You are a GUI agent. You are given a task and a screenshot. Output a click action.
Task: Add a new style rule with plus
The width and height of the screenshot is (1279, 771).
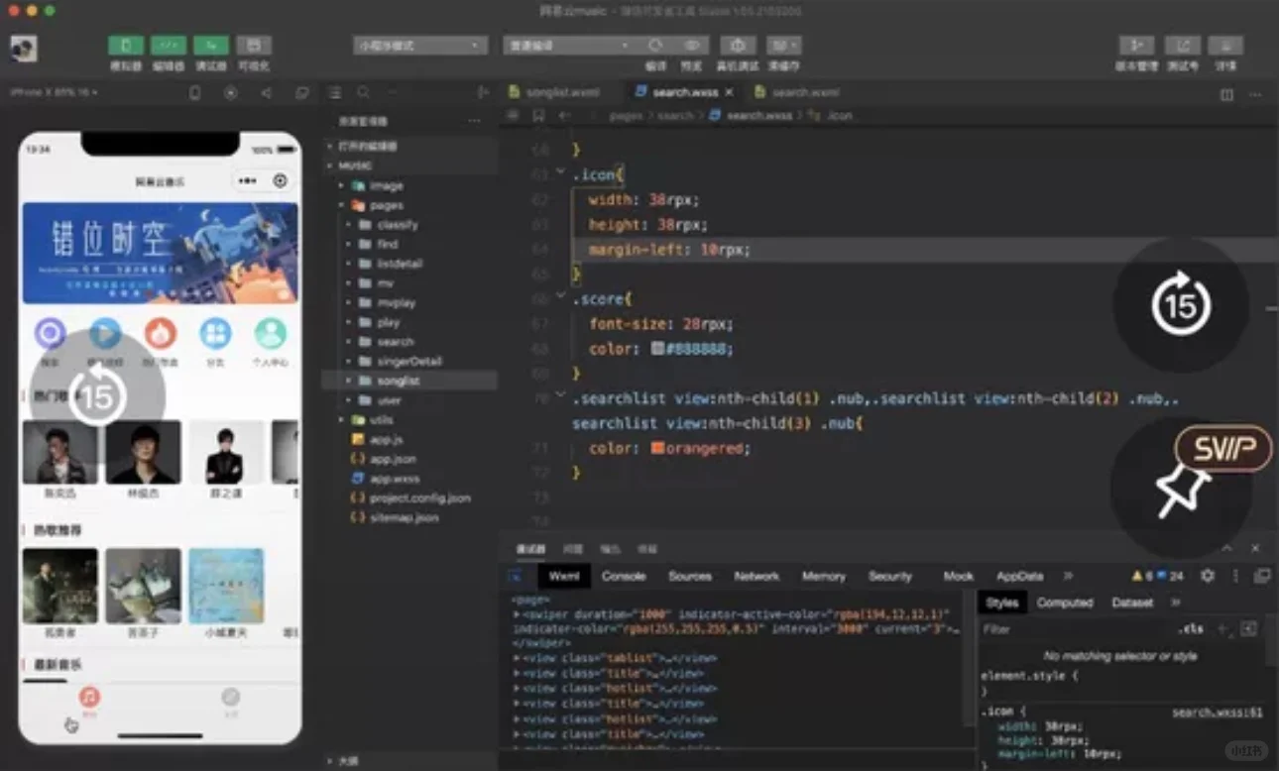1223,629
